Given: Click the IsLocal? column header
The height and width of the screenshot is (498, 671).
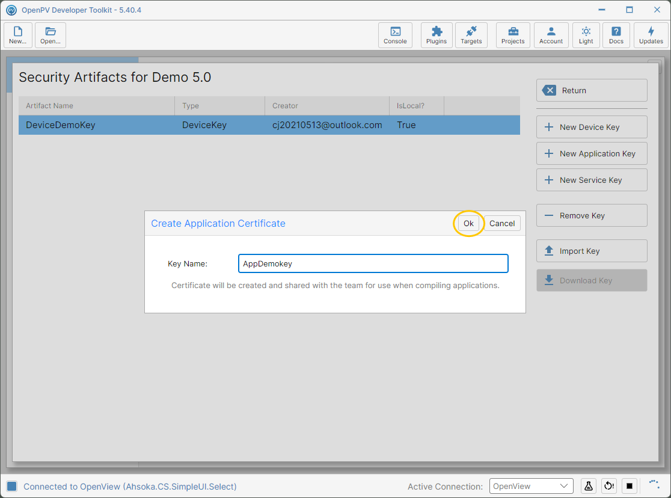Looking at the screenshot, I should click(x=417, y=106).
